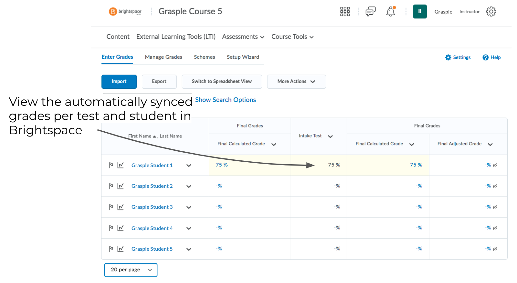Toggle hidden-grade eye icon for Grasple Student 3
This screenshot has height=283, width=517.
(x=495, y=207)
